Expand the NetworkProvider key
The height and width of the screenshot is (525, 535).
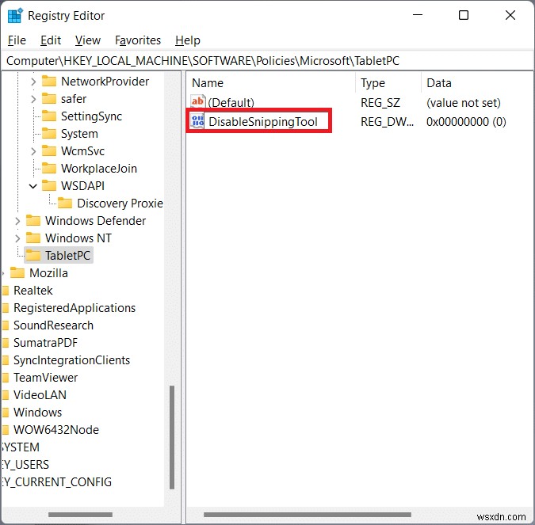click(33, 82)
